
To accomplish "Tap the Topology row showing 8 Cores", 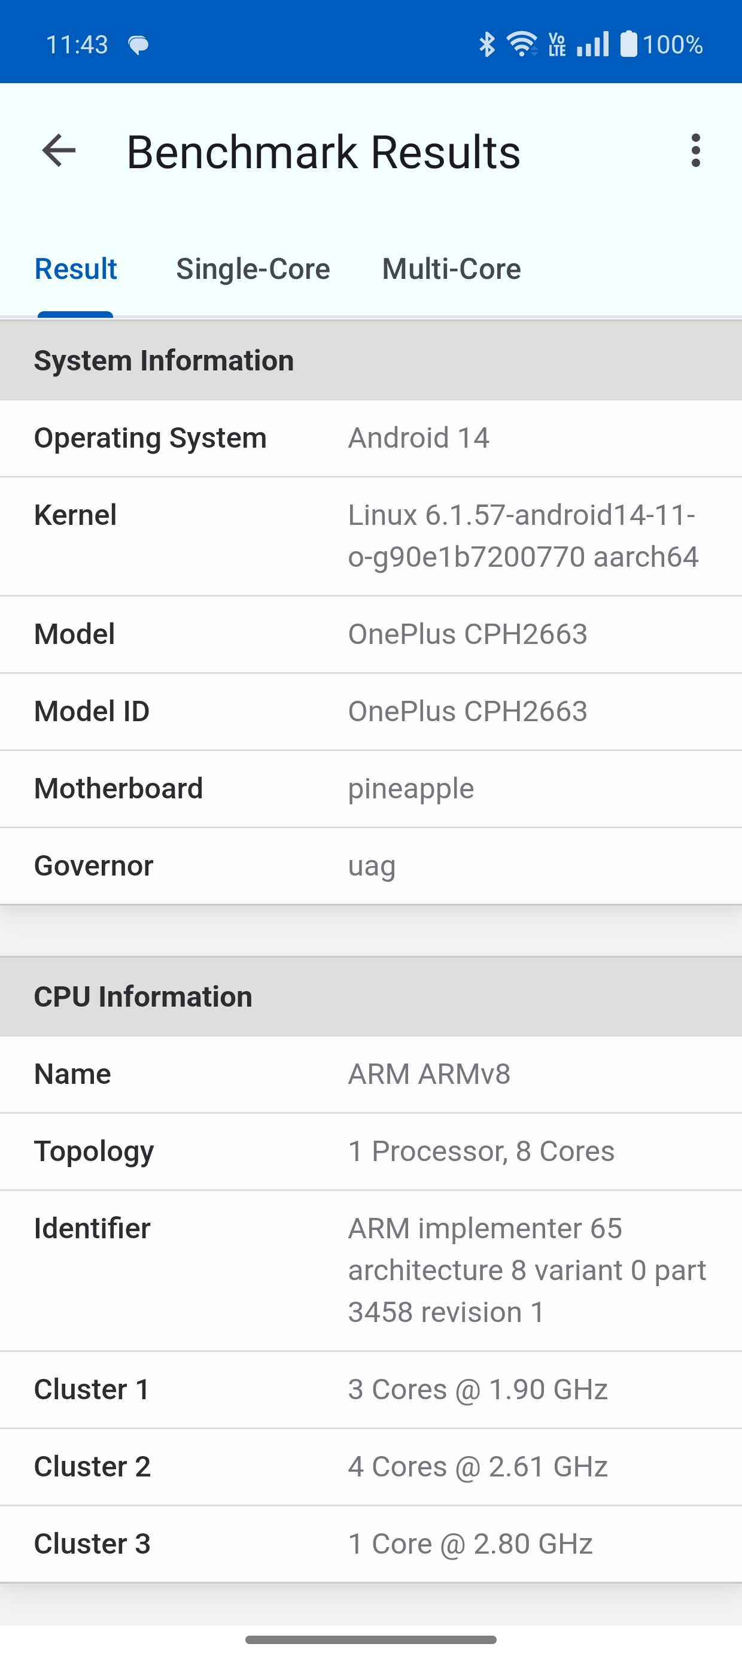I will (x=371, y=1151).
